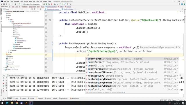Open the Build menu

point(31,1)
